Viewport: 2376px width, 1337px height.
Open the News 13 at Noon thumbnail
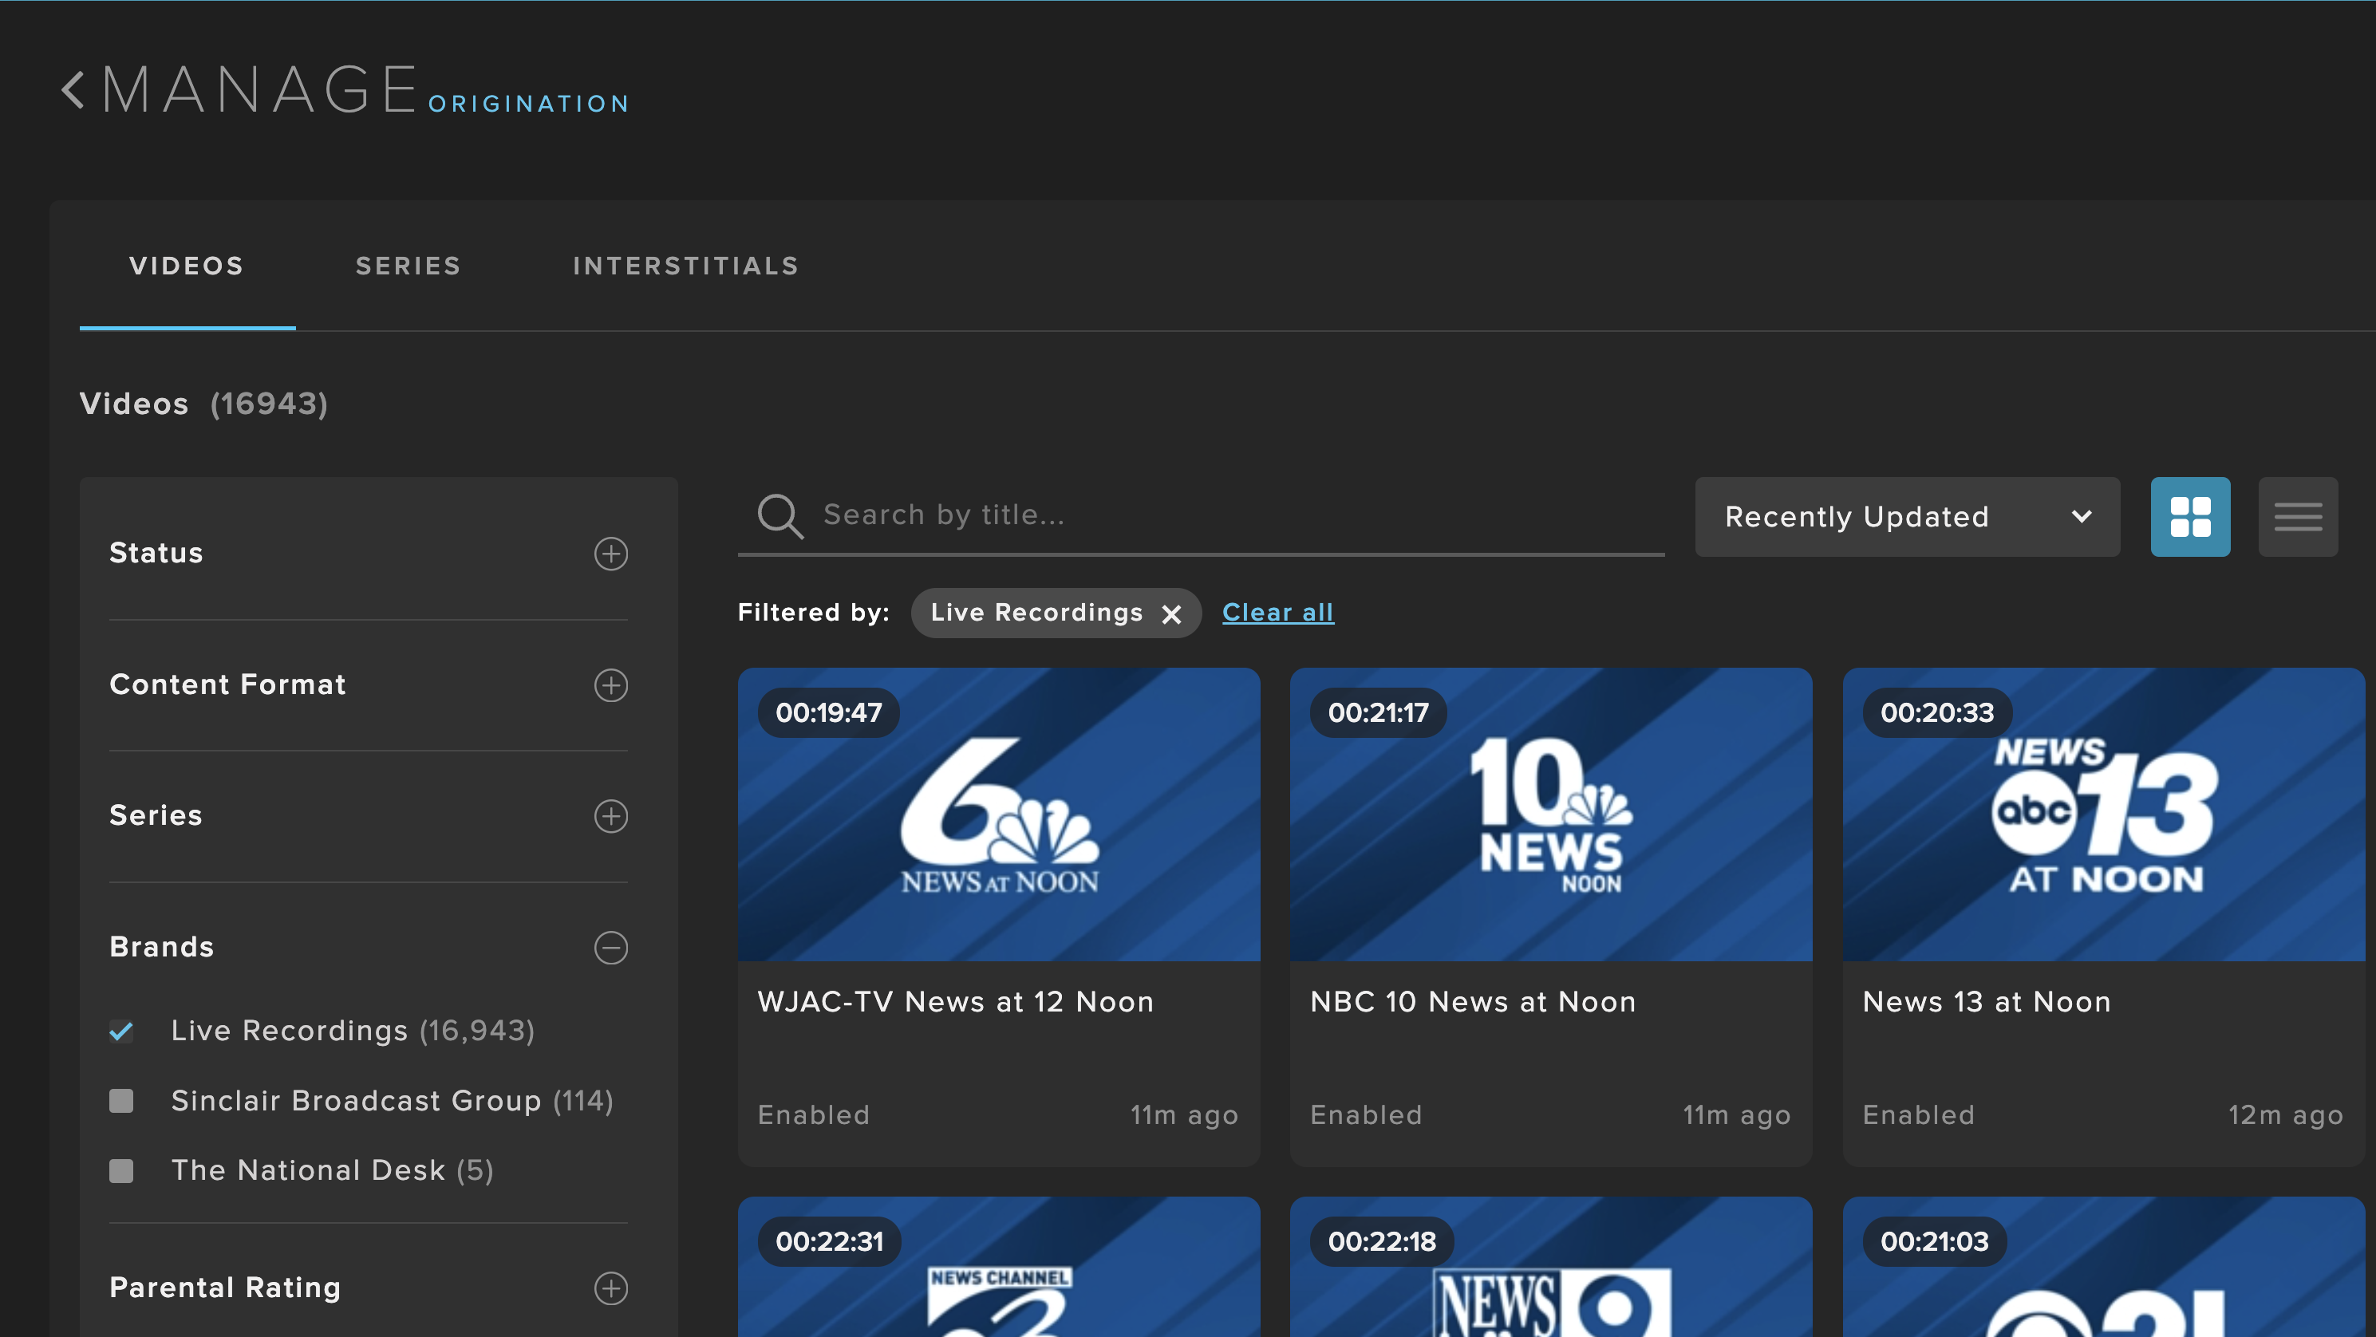point(2104,814)
